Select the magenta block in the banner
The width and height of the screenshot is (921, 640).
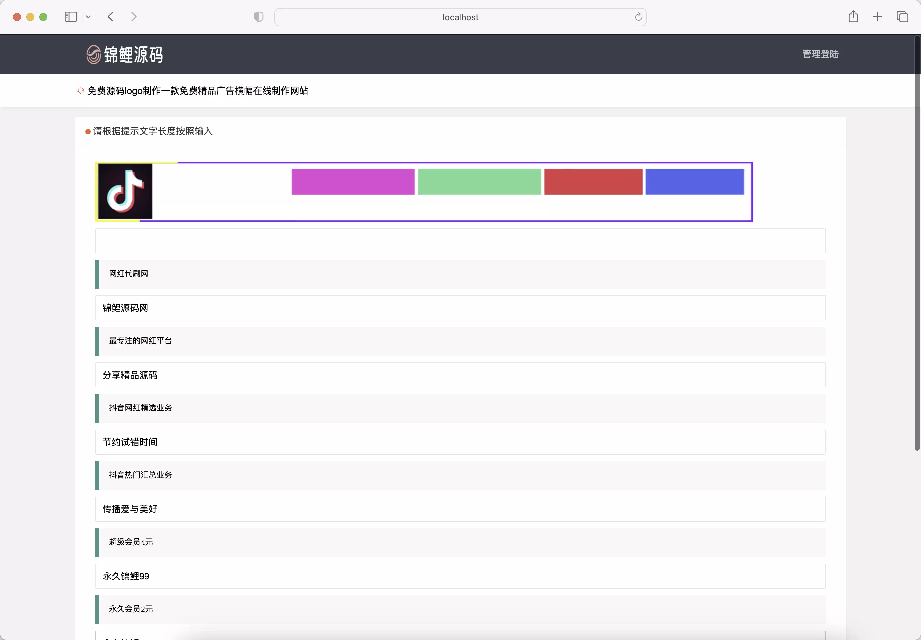point(353,182)
